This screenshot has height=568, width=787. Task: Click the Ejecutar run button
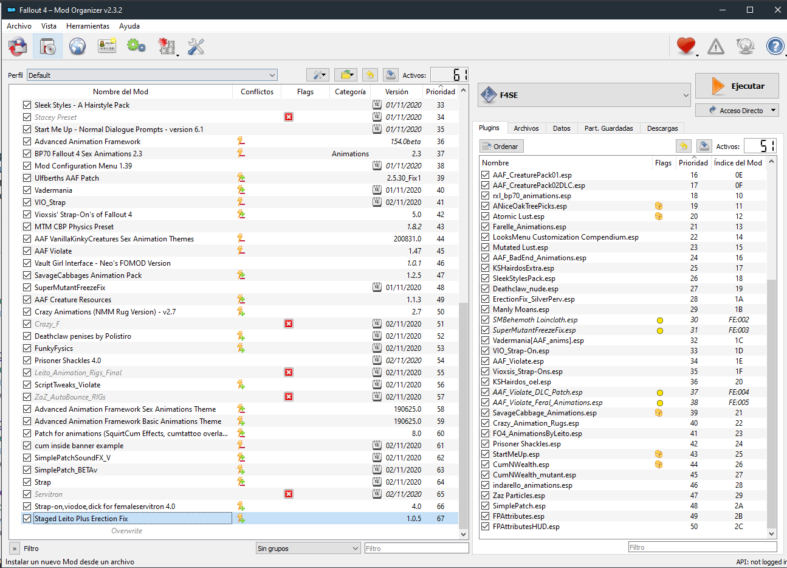tap(737, 86)
